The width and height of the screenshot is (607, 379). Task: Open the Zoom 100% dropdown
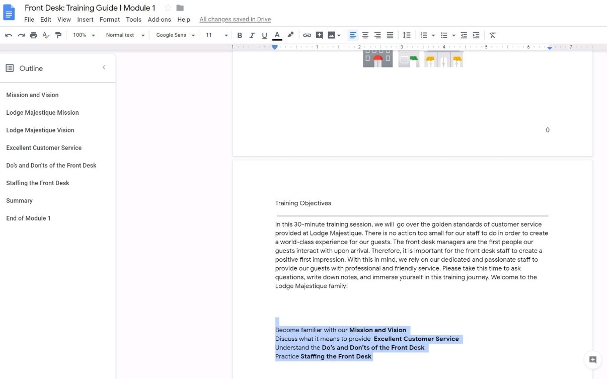(84, 35)
